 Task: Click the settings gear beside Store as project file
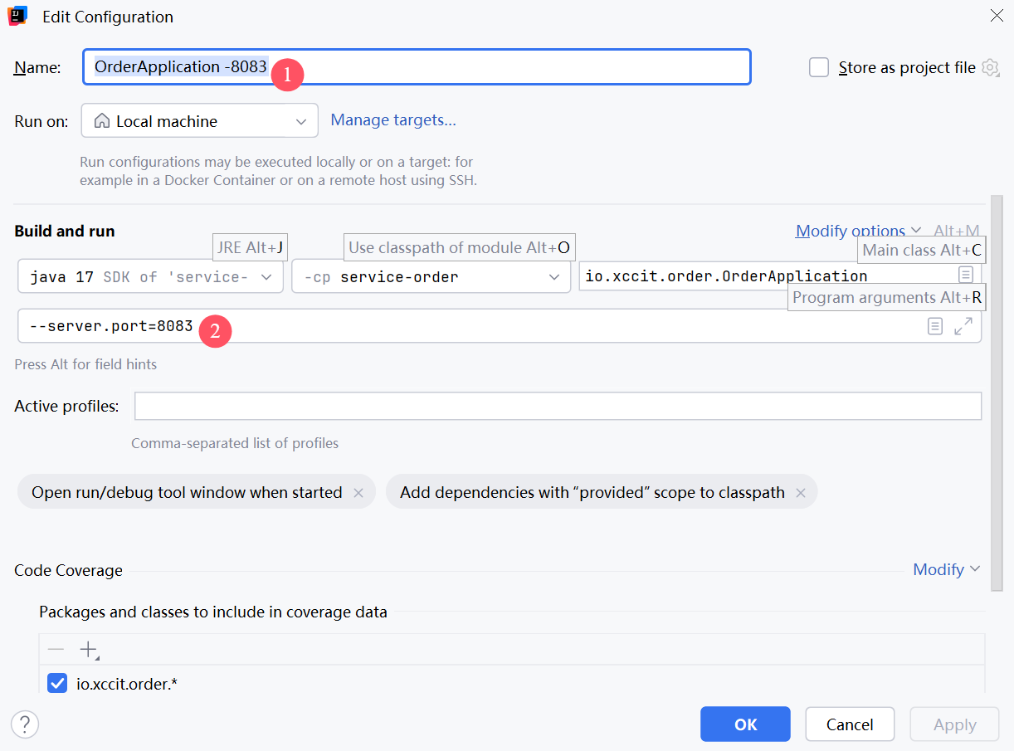click(990, 68)
